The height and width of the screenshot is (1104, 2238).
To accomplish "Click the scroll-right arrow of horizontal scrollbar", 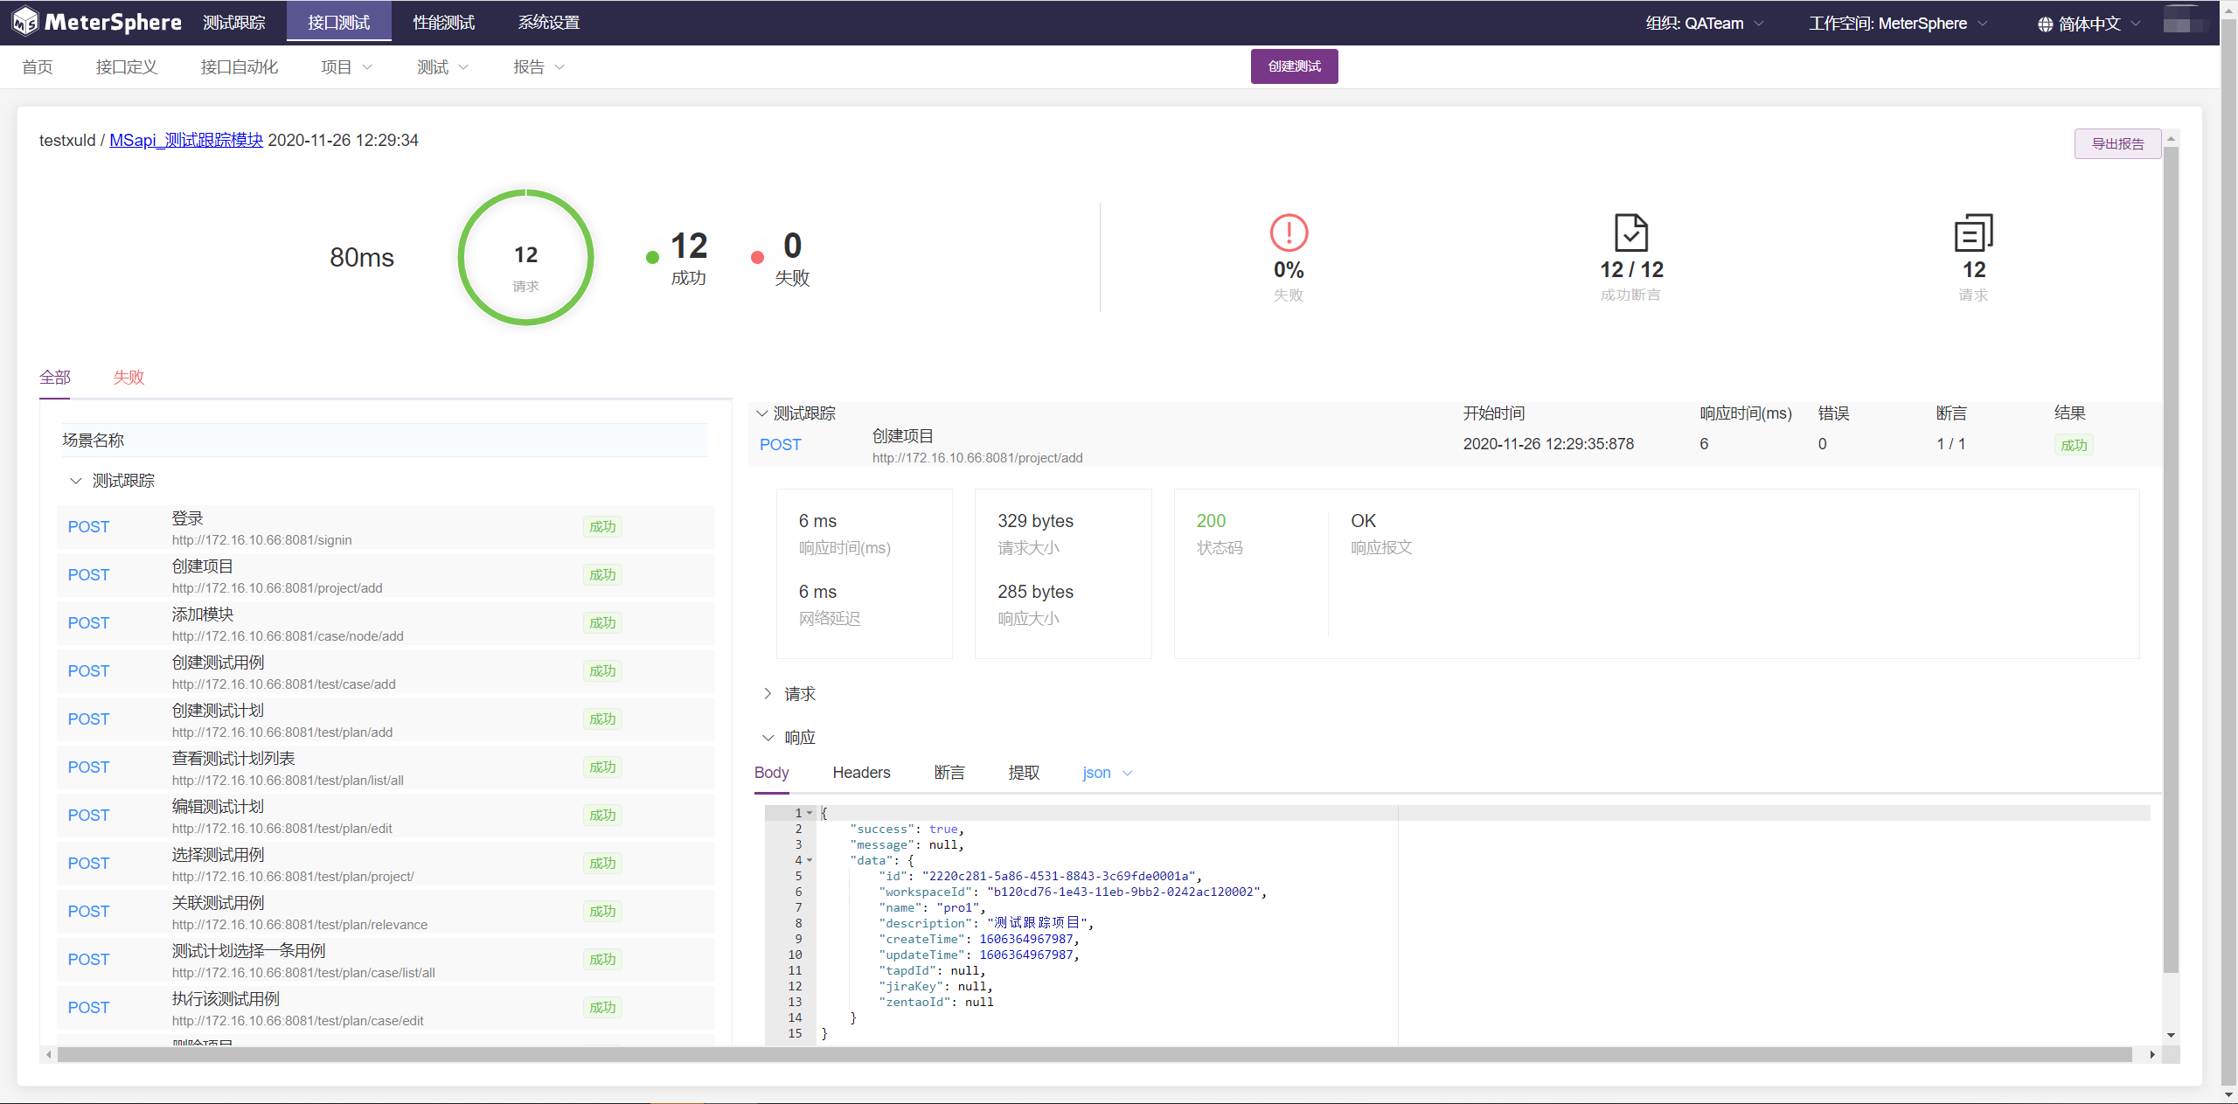I will (x=2151, y=1055).
